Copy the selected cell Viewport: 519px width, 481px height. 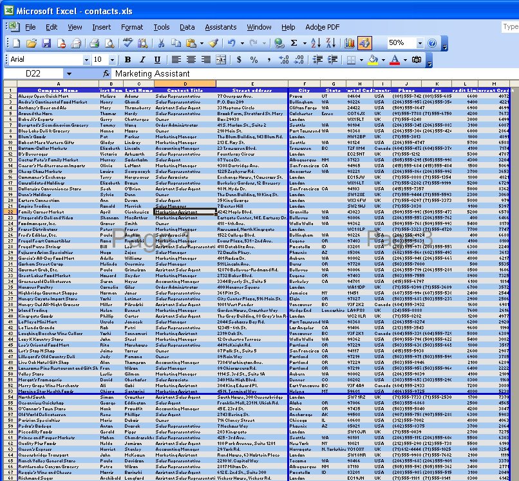tap(176, 43)
